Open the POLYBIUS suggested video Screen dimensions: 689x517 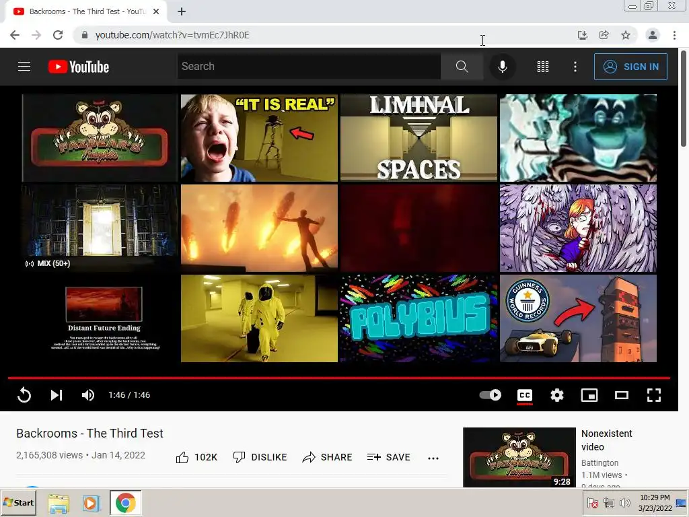(x=419, y=318)
